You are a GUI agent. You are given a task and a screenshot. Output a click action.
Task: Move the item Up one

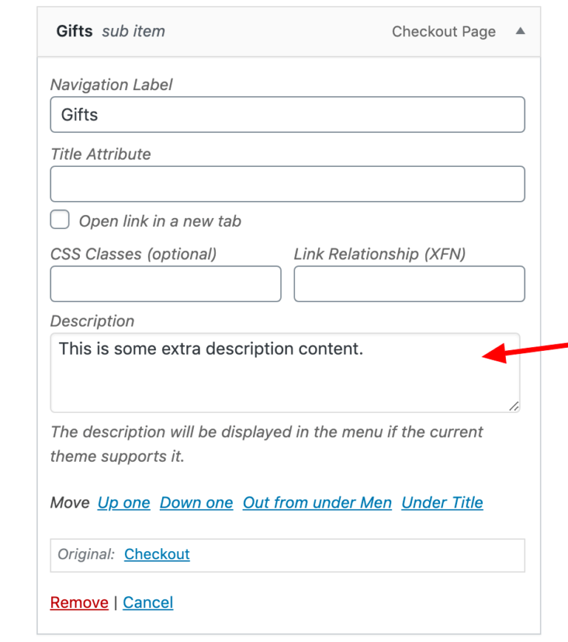tap(124, 502)
